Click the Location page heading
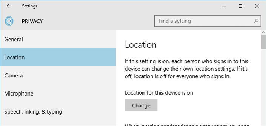 tap(141, 45)
